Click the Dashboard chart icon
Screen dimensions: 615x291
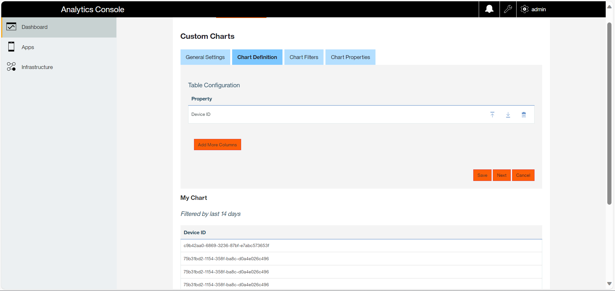11,27
